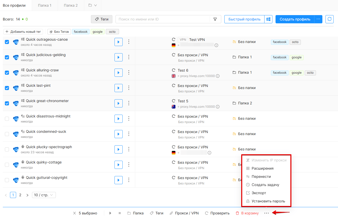Expand the folder dropdown tab with the chevron

click(x=93, y=5)
